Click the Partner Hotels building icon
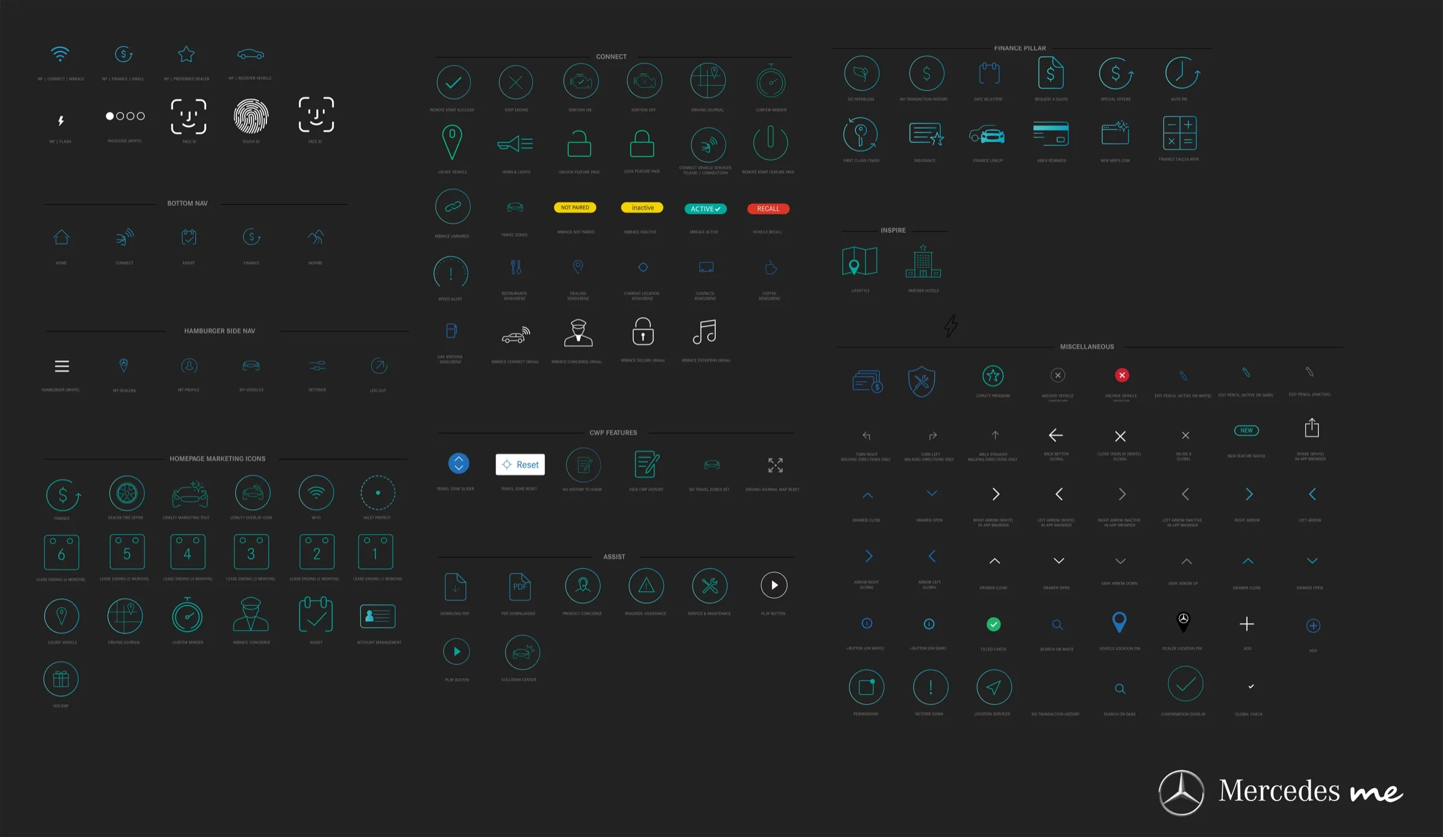The width and height of the screenshot is (1443, 837). click(x=924, y=261)
